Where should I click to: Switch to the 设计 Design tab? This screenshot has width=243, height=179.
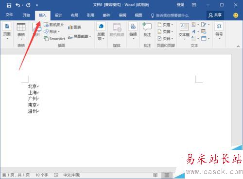[58, 15]
